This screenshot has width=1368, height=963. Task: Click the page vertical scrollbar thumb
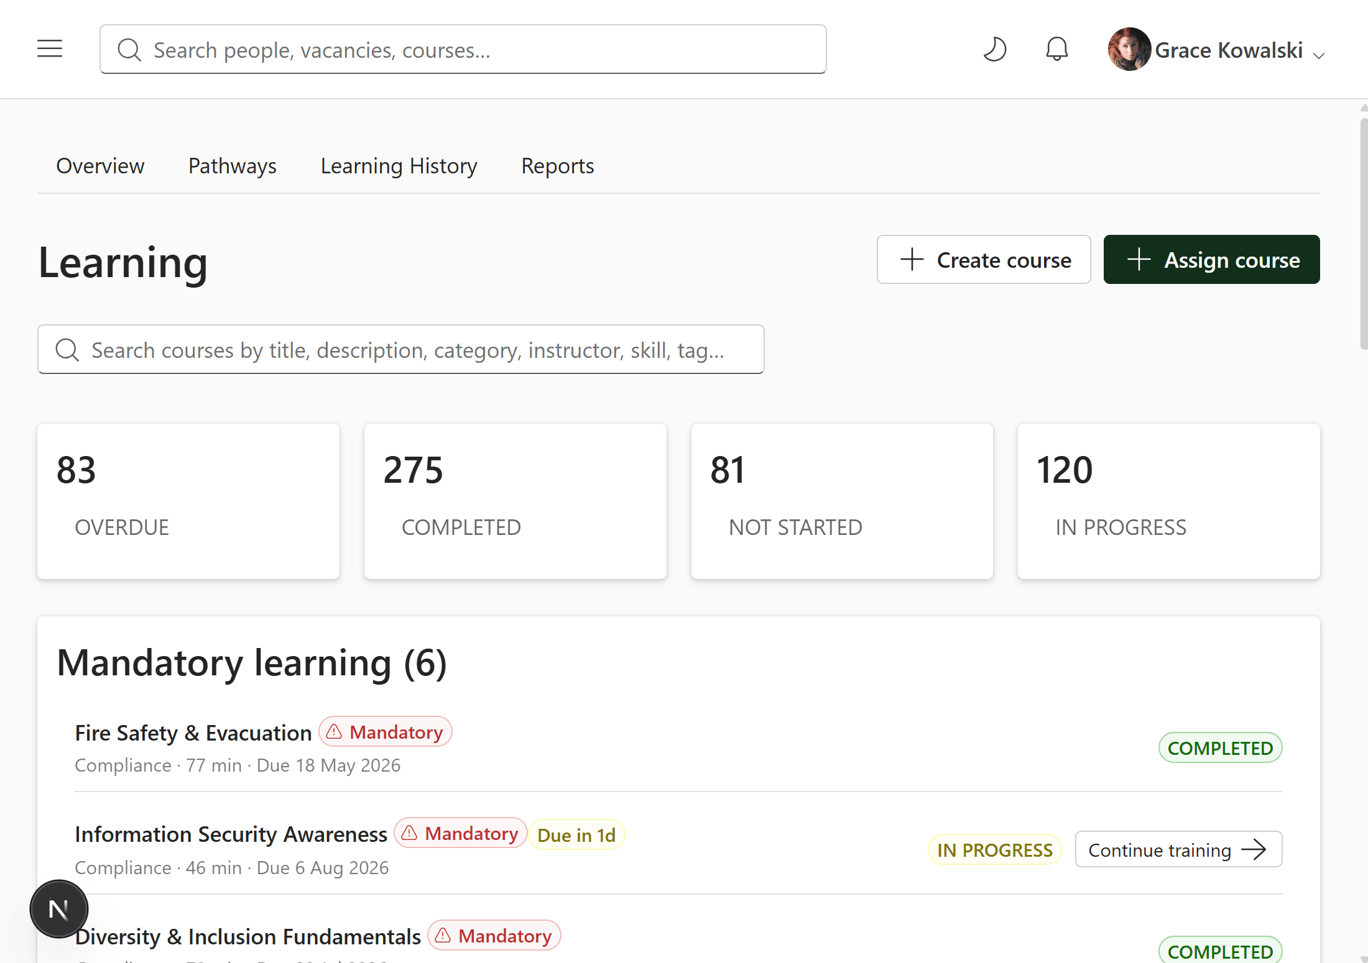click(1364, 233)
